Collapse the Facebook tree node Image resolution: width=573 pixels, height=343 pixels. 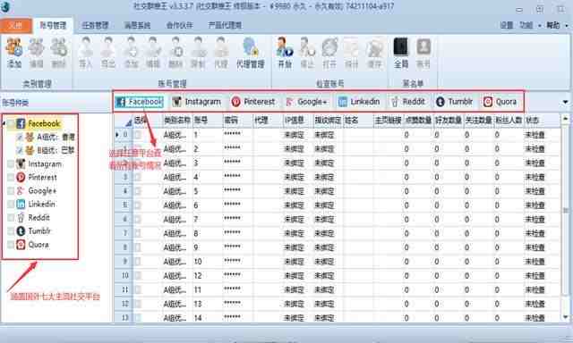[4, 123]
